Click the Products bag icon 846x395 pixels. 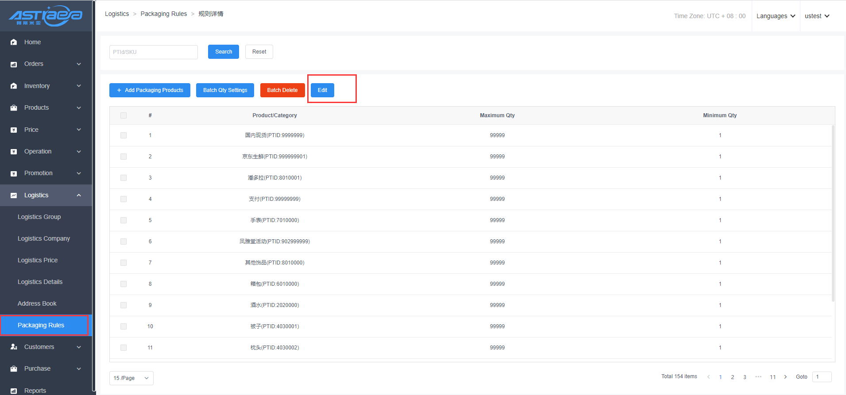[x=14, y=107]
